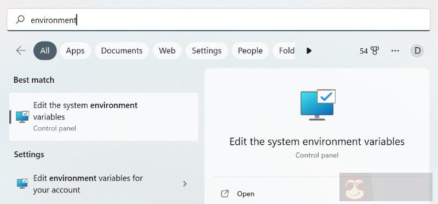Viewport: 438px width, 204px height.
Task: Switch to the Web filter tab
Action: [x=167, y=50]
